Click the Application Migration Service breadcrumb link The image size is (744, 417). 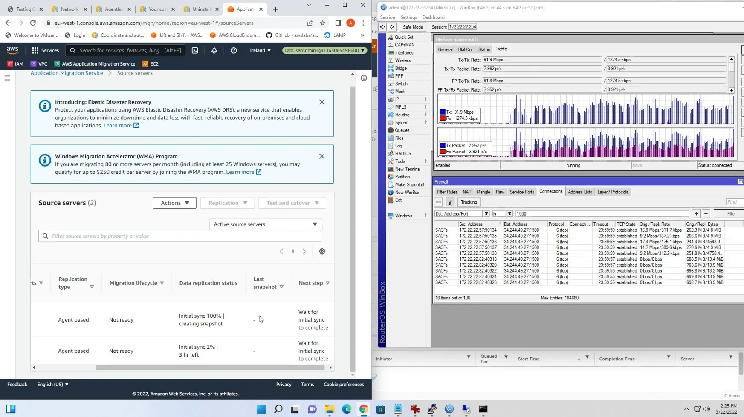[67, 73]
